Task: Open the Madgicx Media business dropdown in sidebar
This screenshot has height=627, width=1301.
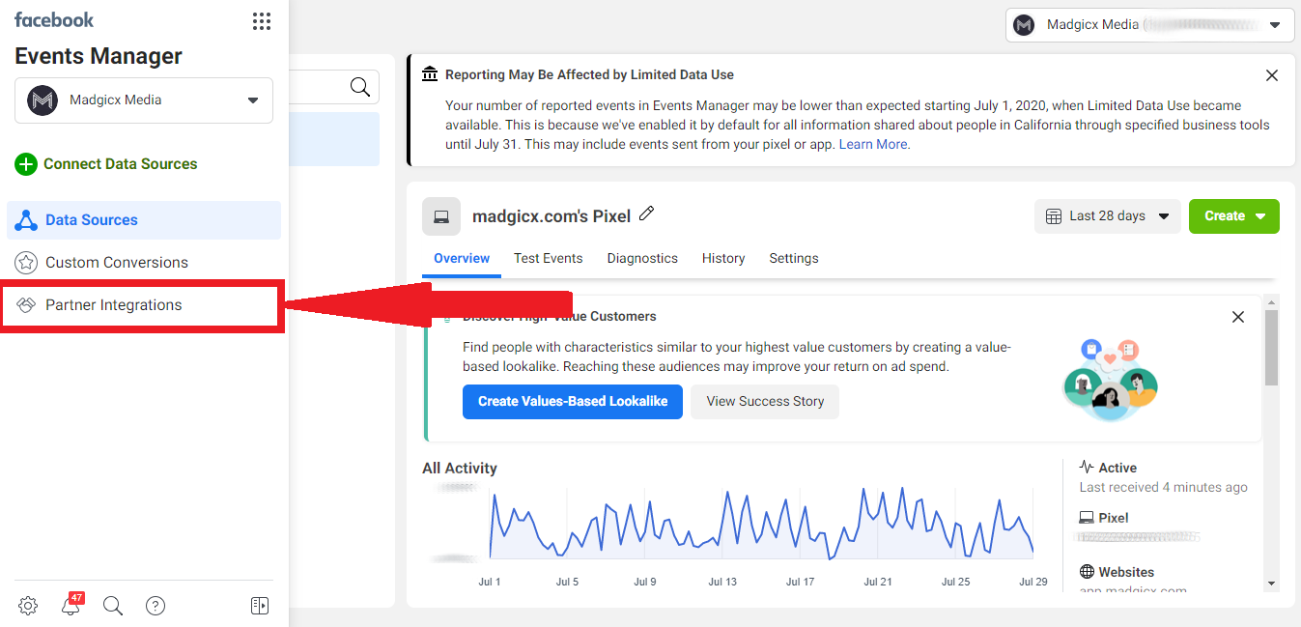Action: [144, 100]
